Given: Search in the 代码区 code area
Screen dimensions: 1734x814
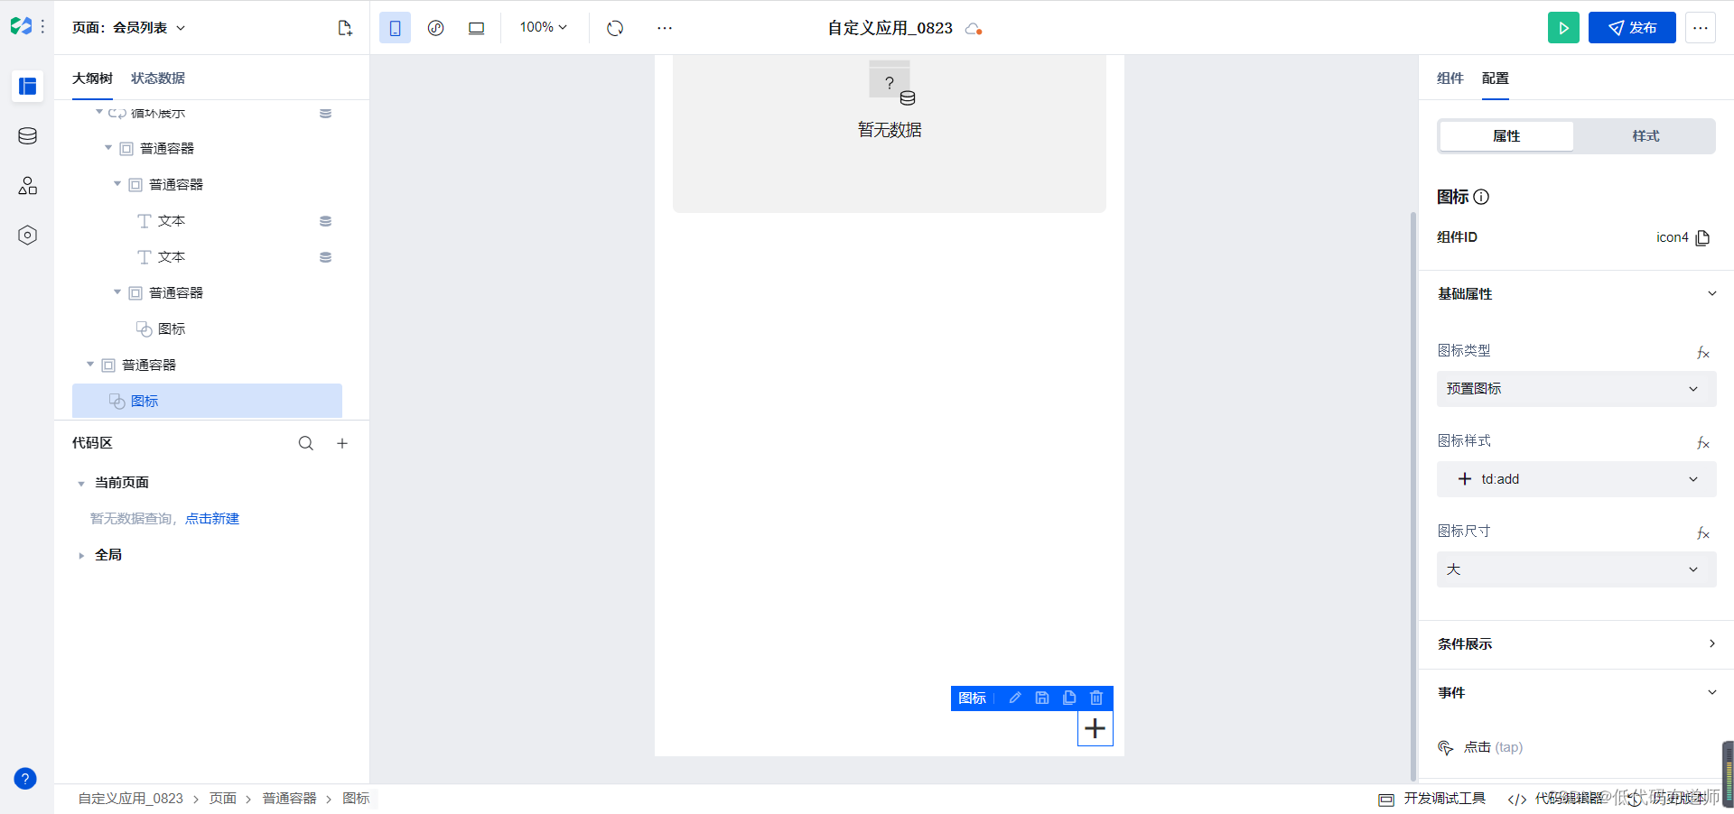Looking at the screenshot, I should click(x=306, y=443).
